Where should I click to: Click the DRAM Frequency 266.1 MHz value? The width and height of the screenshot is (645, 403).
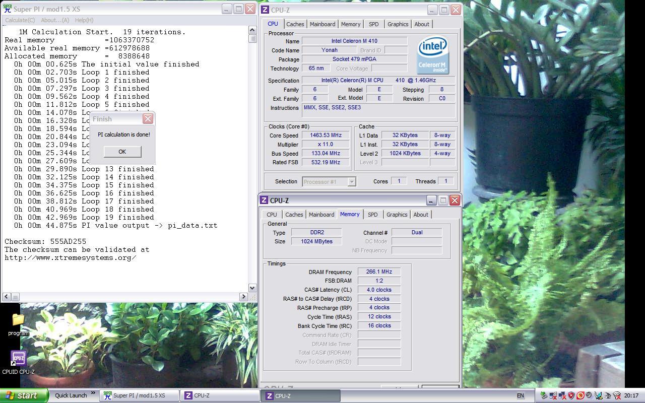379,272
